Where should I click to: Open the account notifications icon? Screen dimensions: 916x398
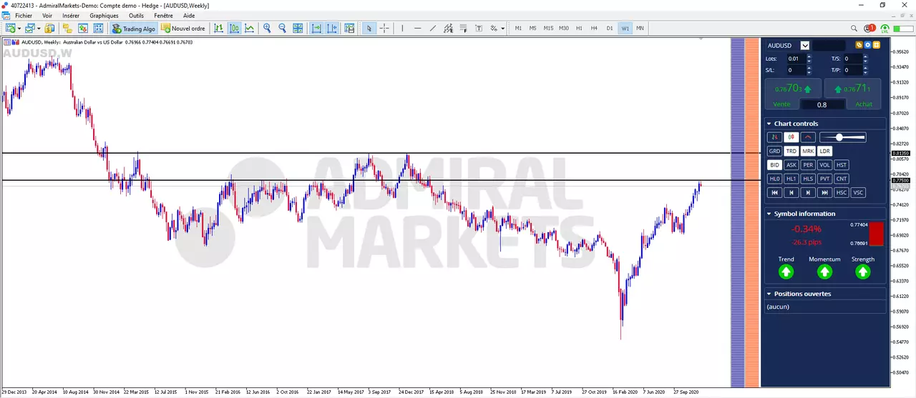869,29
